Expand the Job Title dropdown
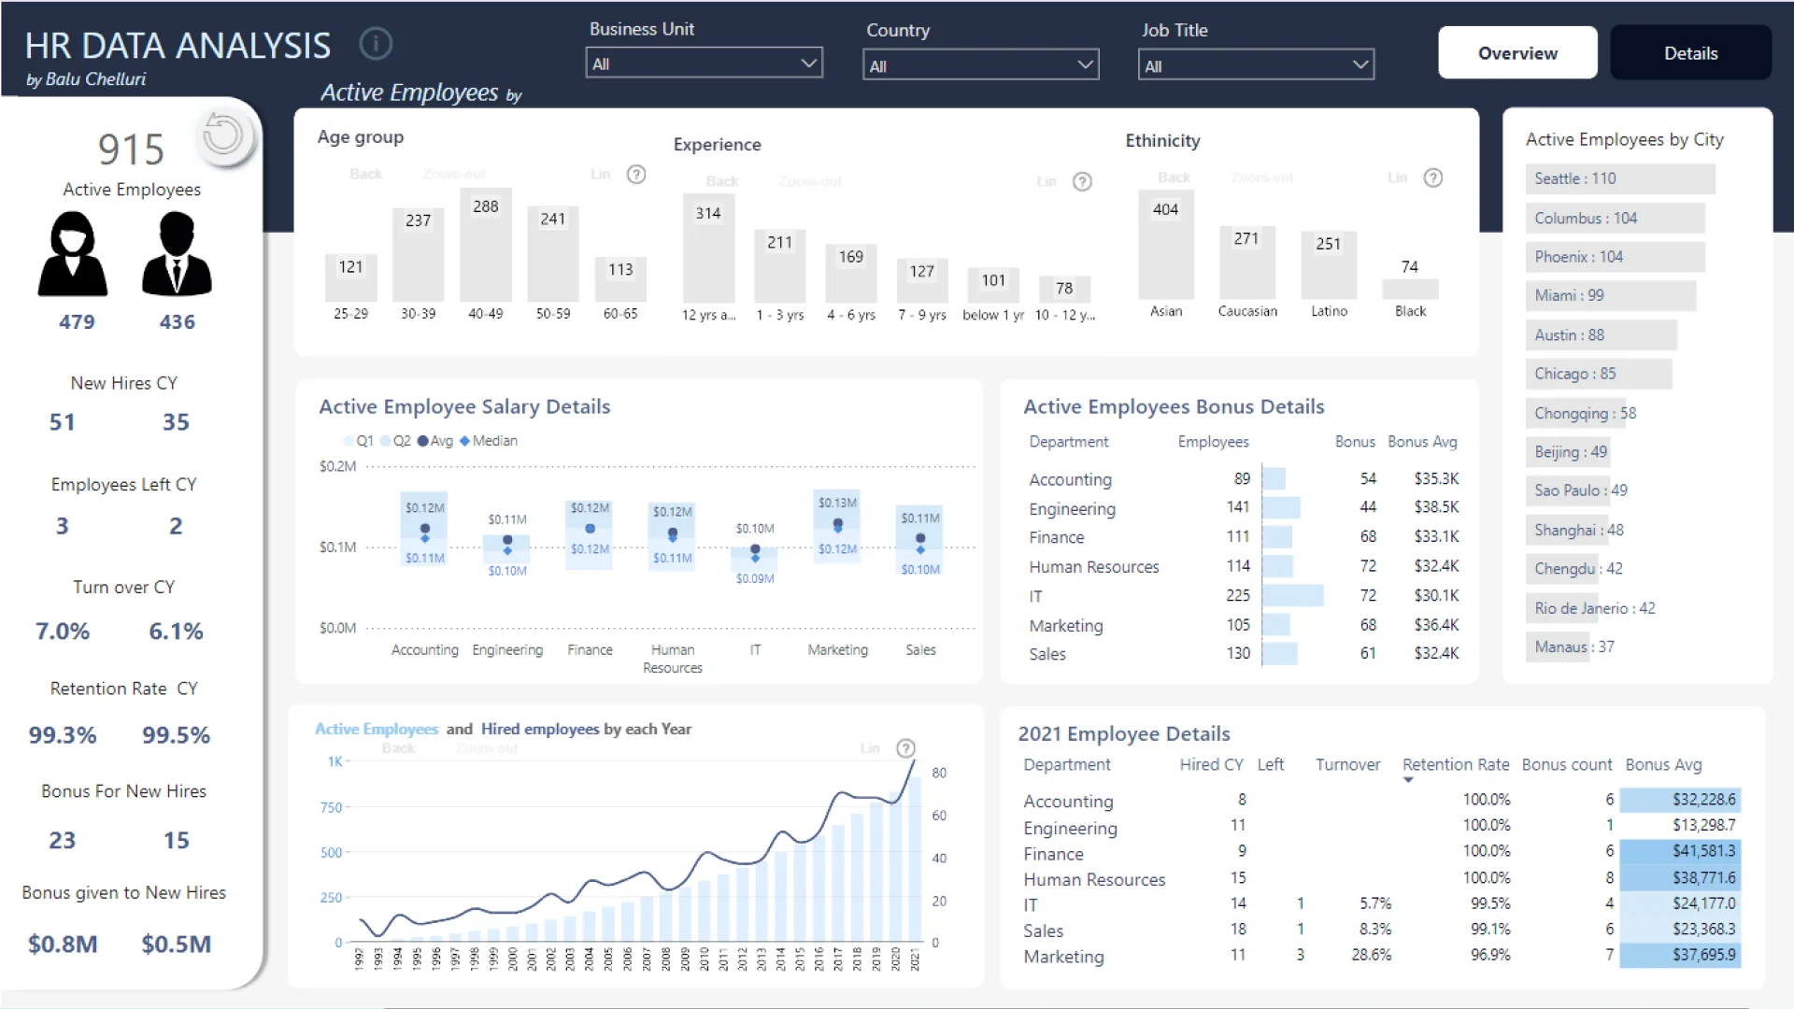 click(1256, 65)
